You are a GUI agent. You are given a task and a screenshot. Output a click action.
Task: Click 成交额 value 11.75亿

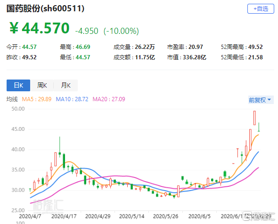[145, 57]
